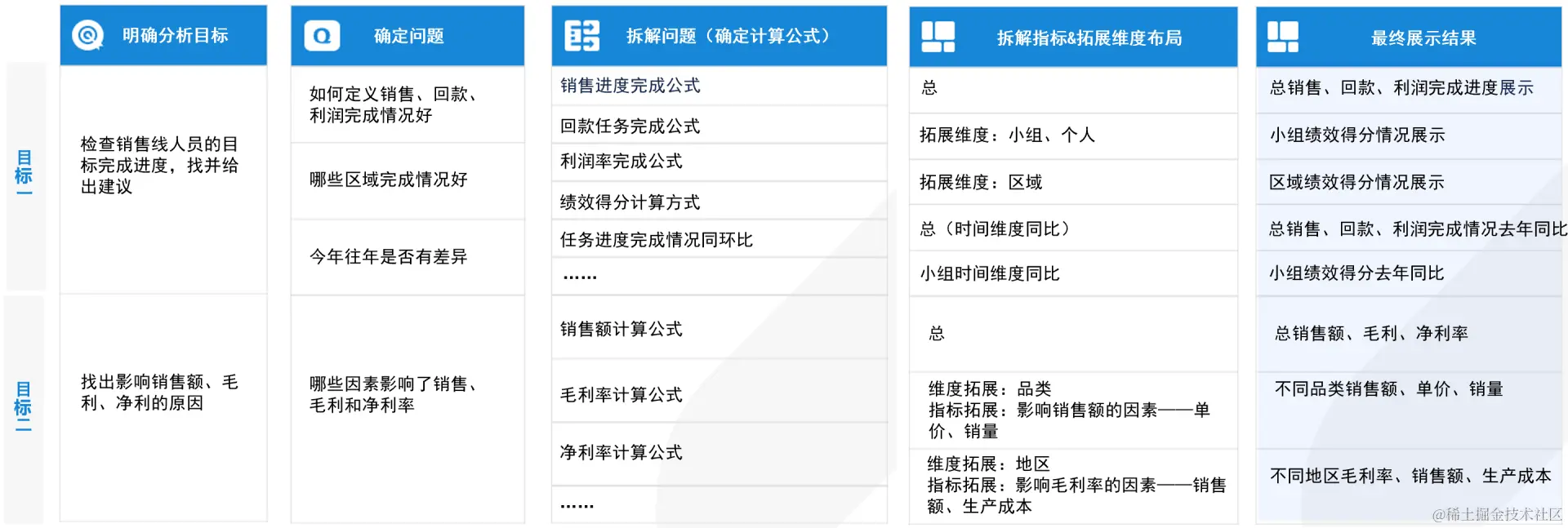Click the 小组绩效得分情况展示 row

point(1409,136)
